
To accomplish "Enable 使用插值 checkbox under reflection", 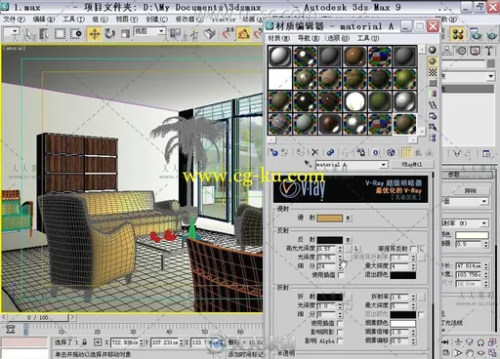I will [x=341, y=275].
